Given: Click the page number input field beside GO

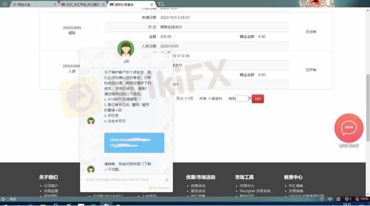Looking at the screenshot, I should click(242, 98).
